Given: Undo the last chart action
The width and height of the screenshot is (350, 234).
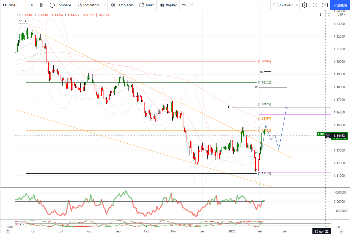Looking at the screenshot, I should pyautogui.click(x=184, y=5).
